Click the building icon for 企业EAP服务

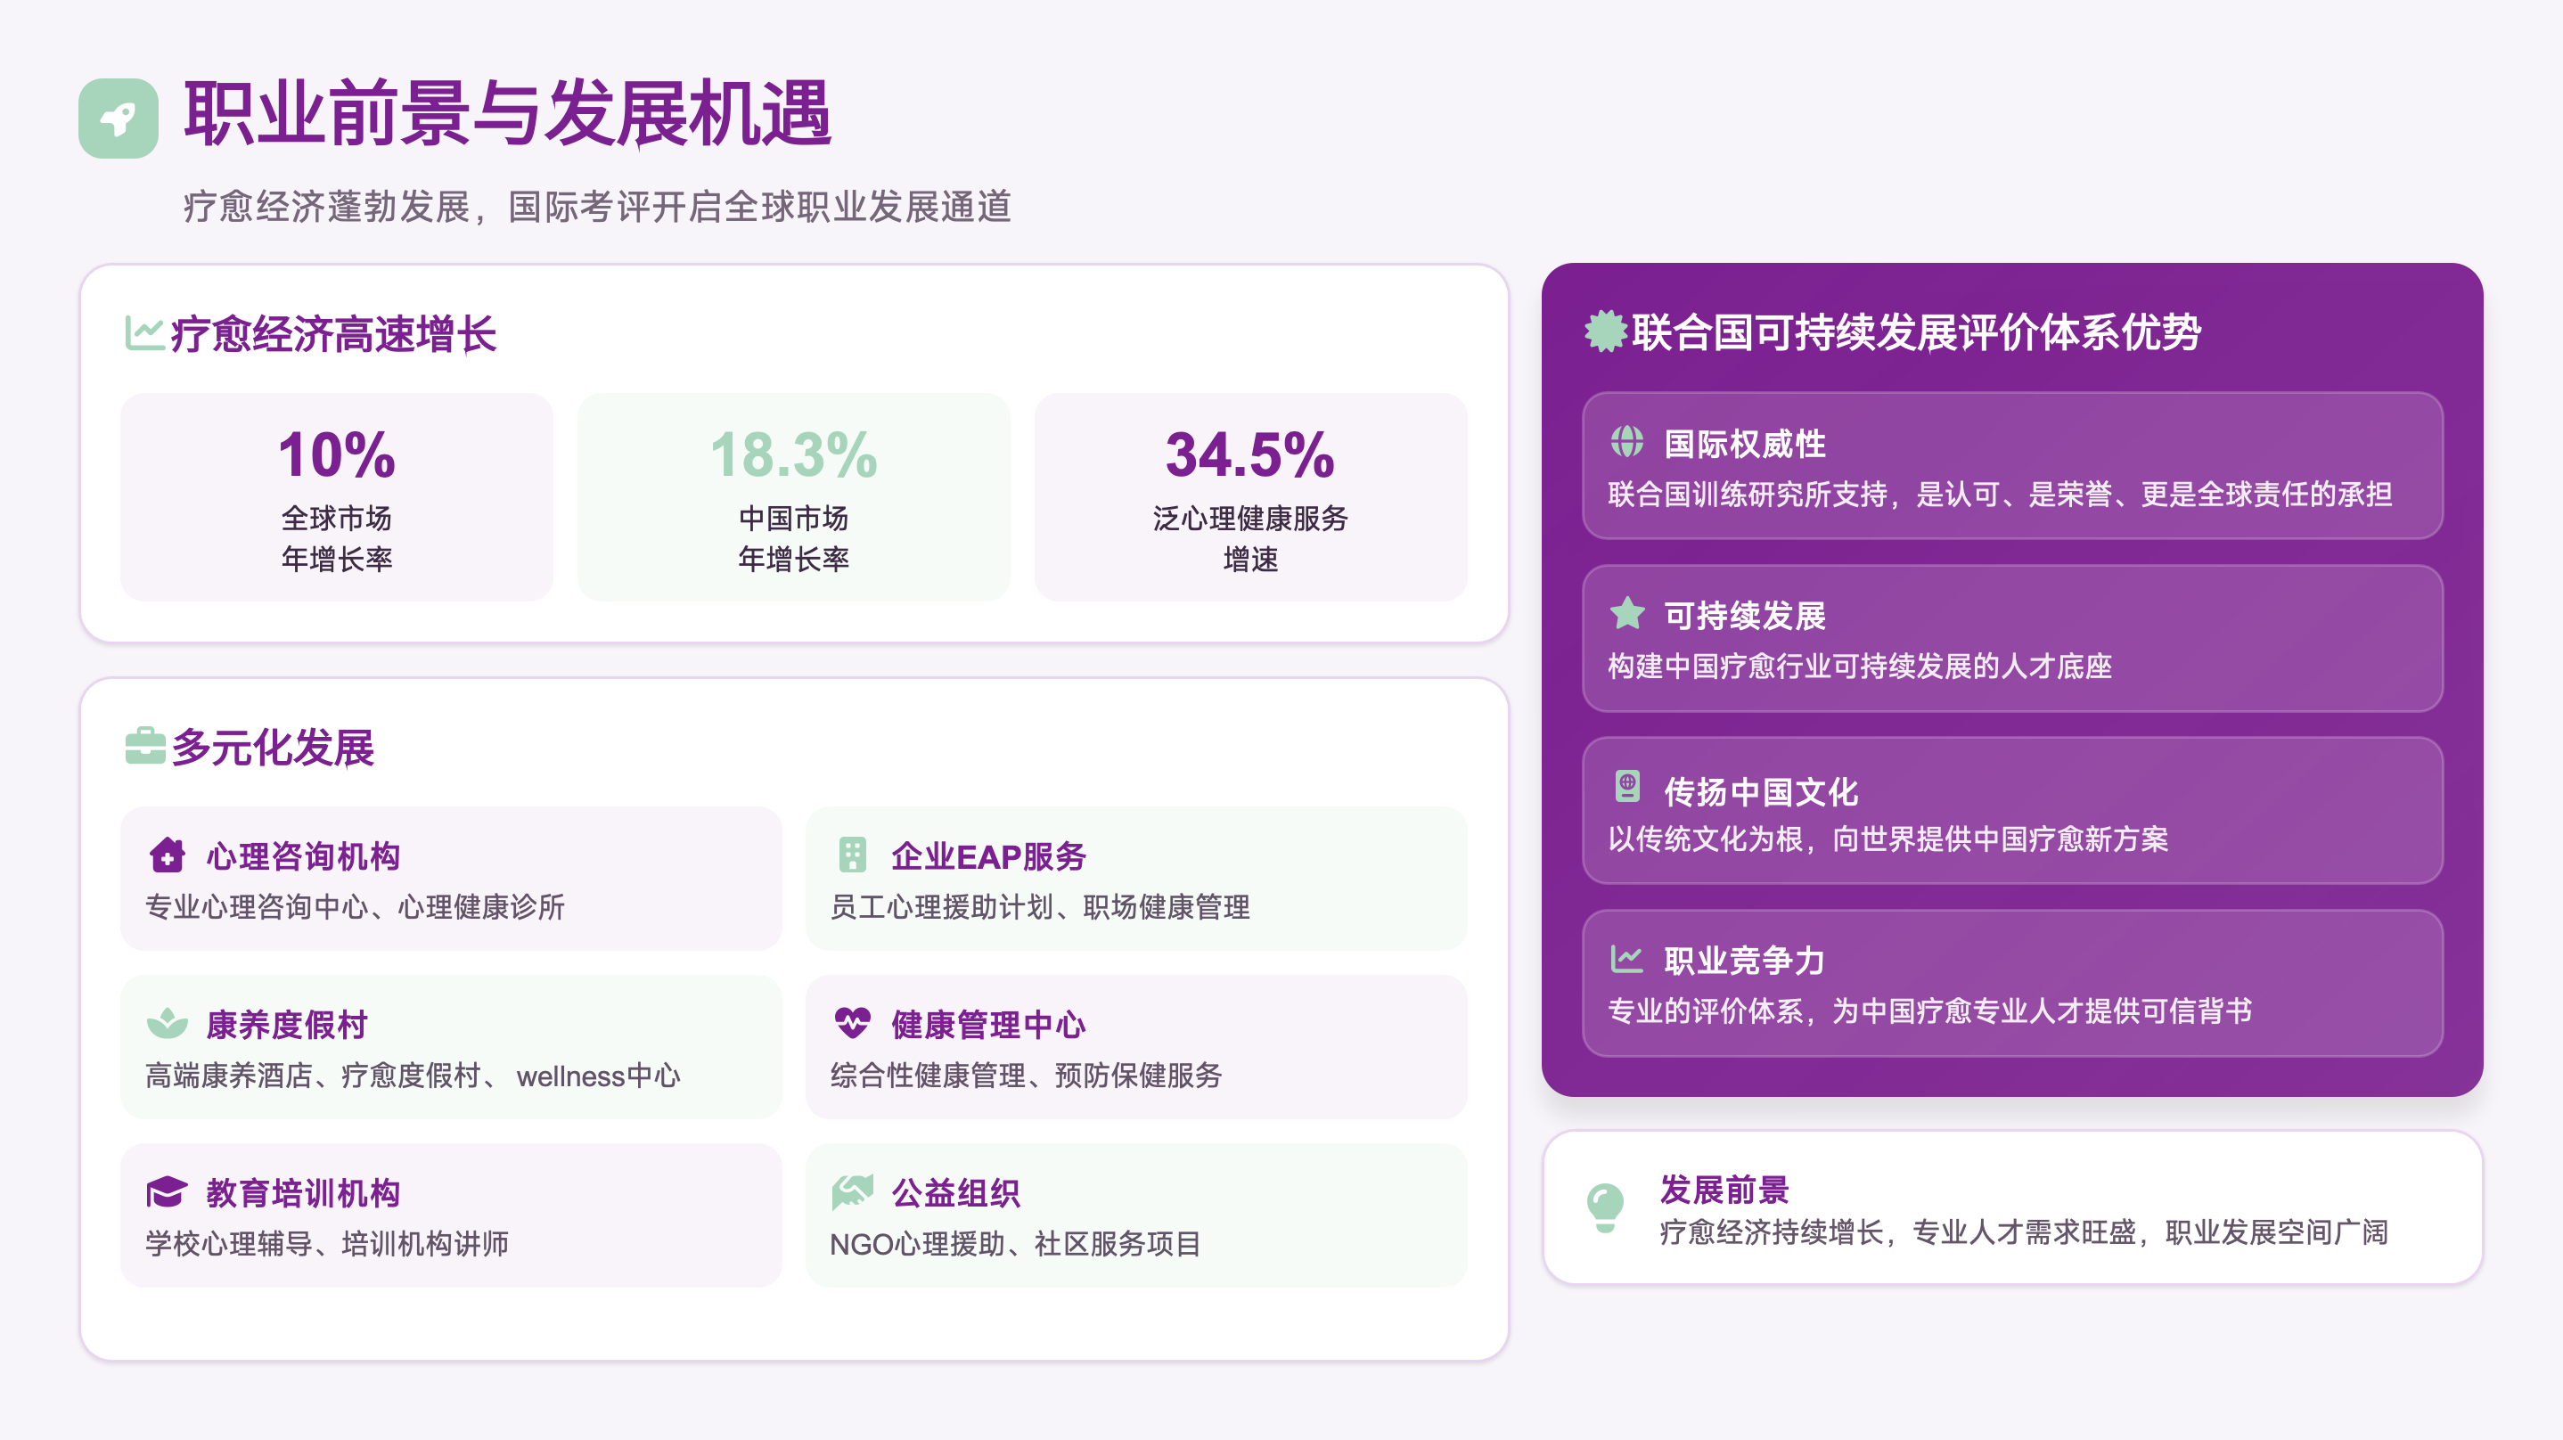(852, 854)
